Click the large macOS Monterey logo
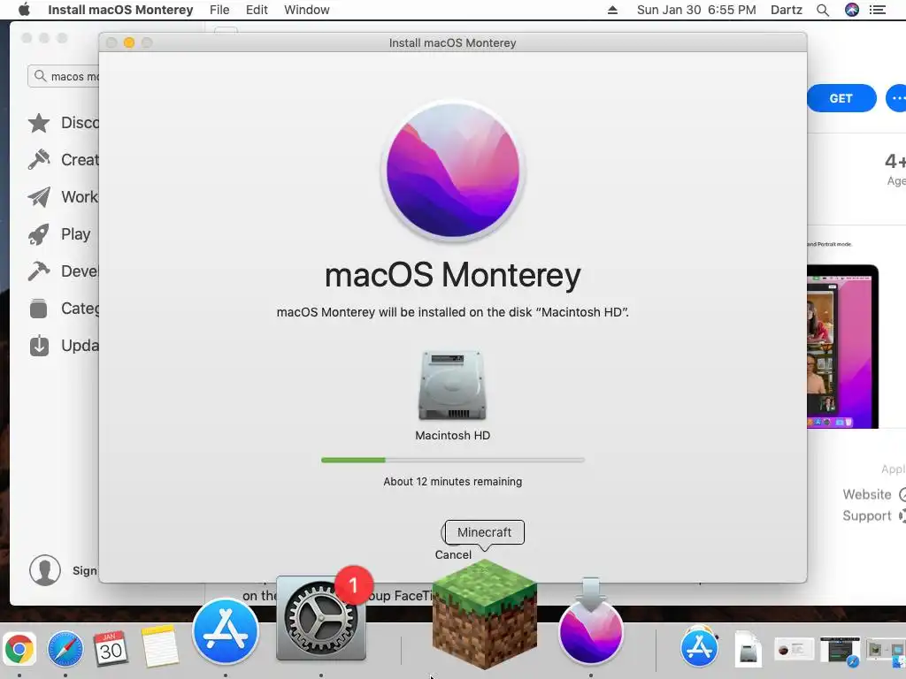 [x=453, y=171]
